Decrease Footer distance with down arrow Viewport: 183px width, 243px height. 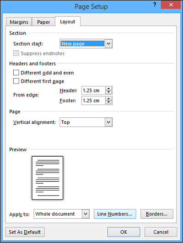pyautogui.click(x=108, y=102)
